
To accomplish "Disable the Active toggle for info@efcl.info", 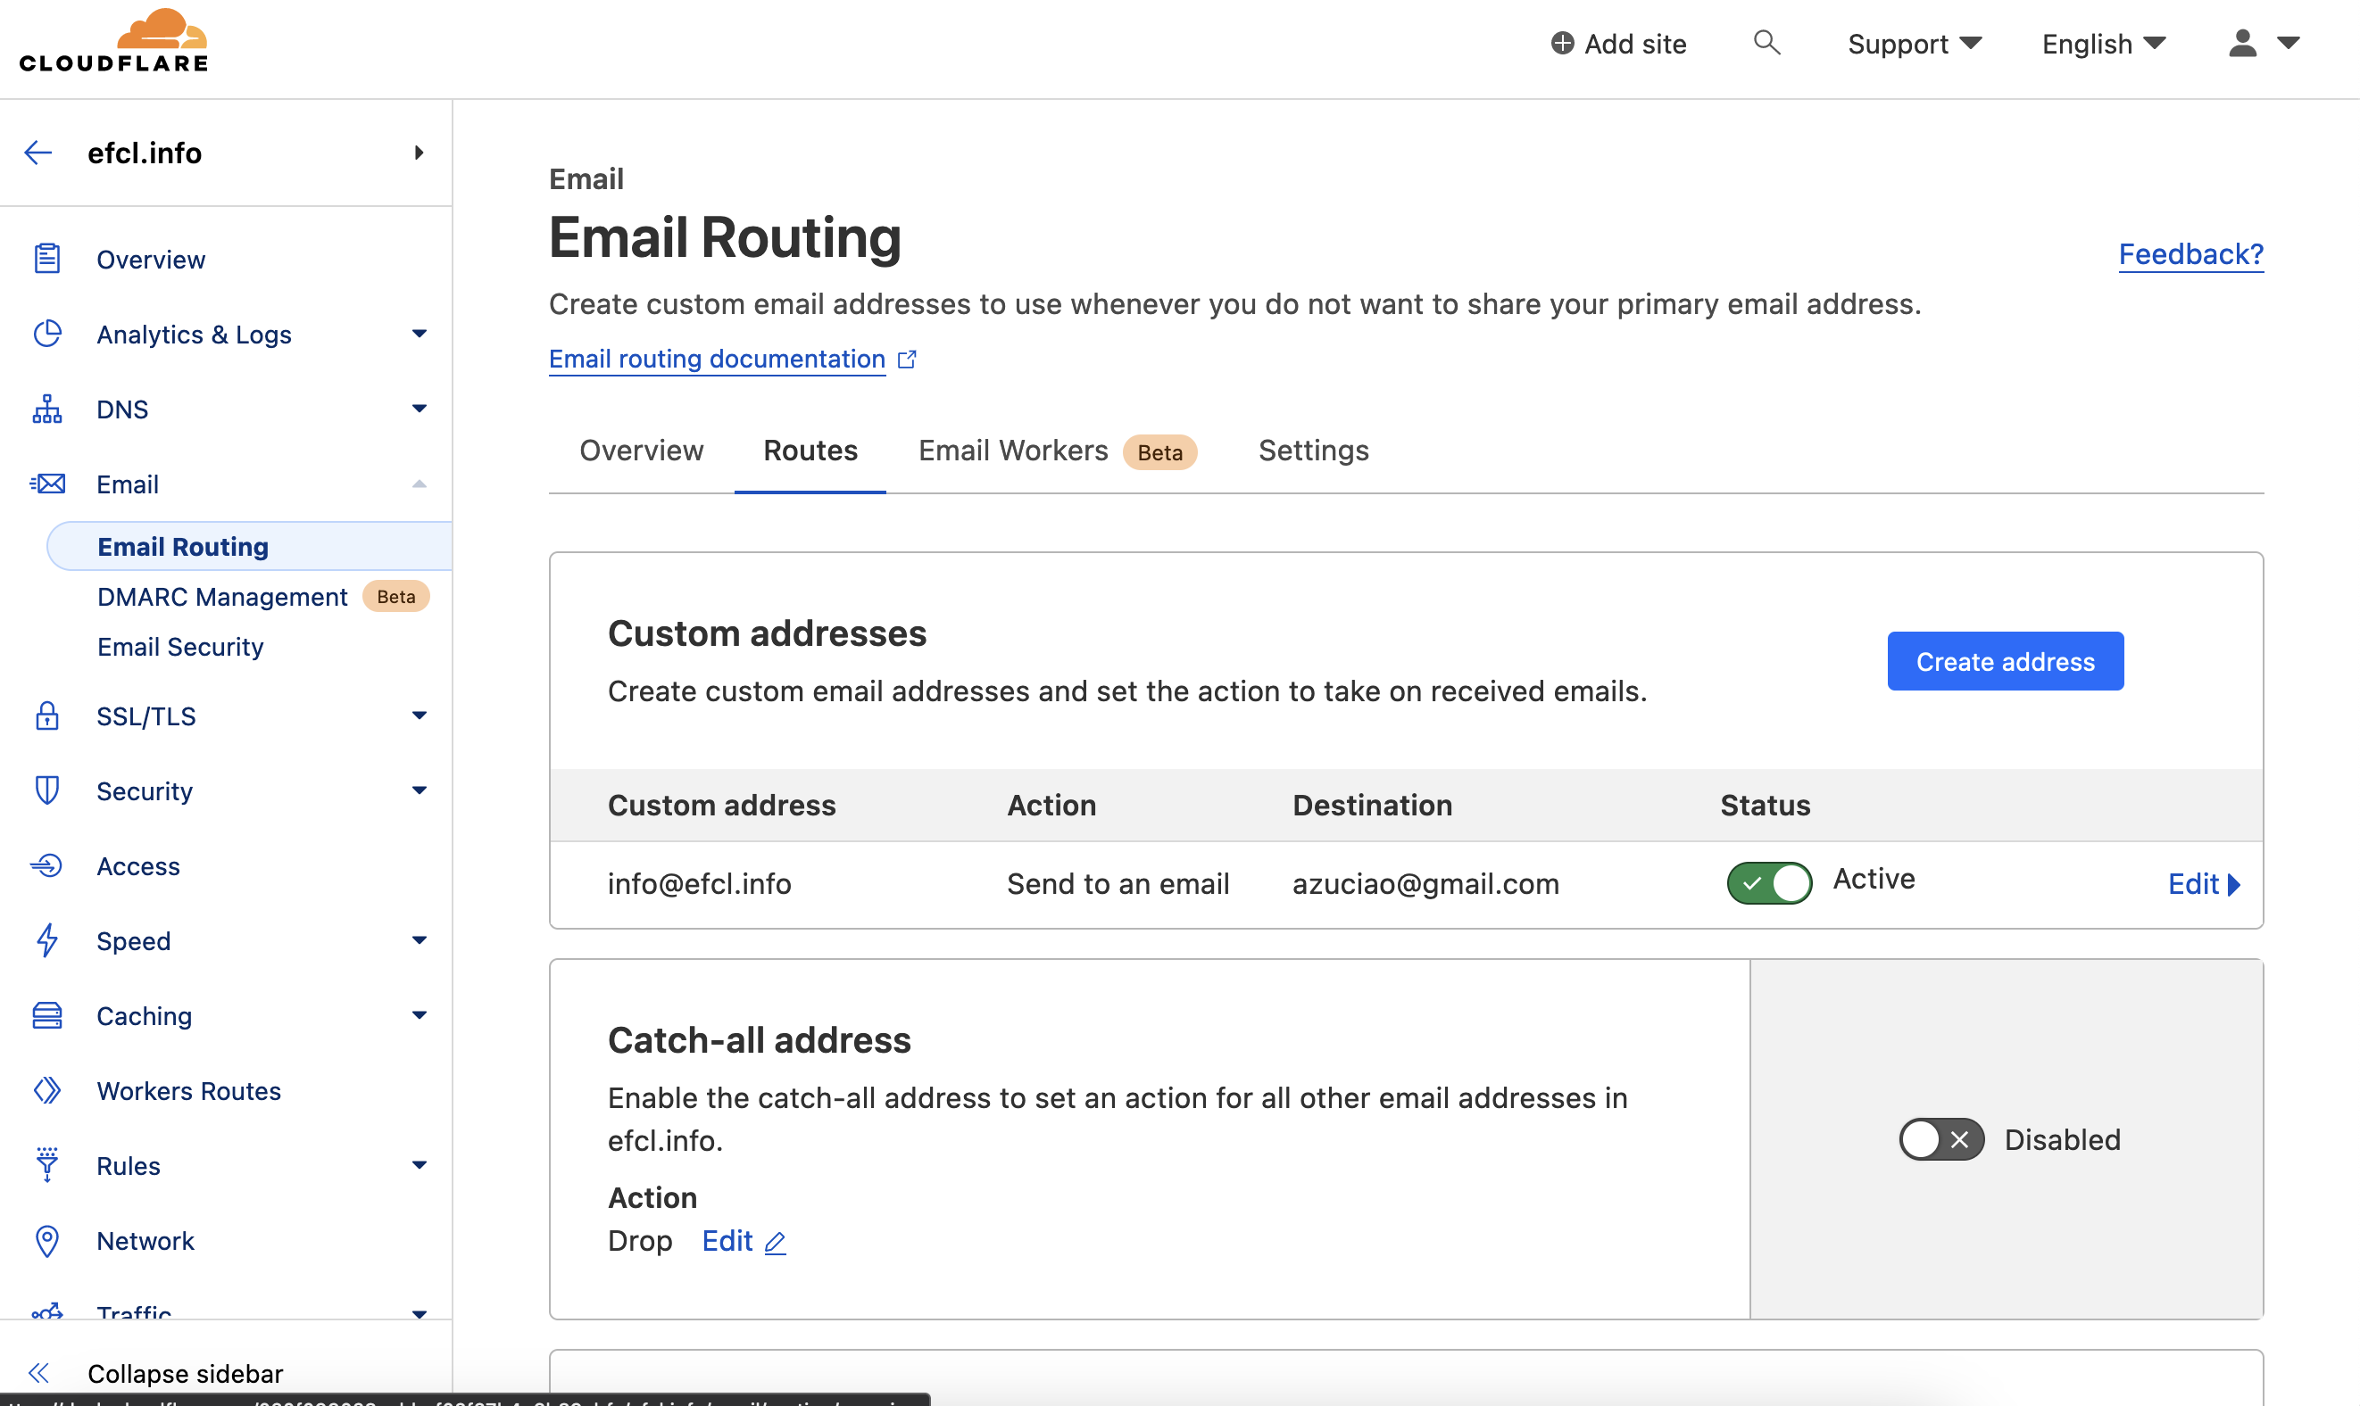I will point(1767,883).
